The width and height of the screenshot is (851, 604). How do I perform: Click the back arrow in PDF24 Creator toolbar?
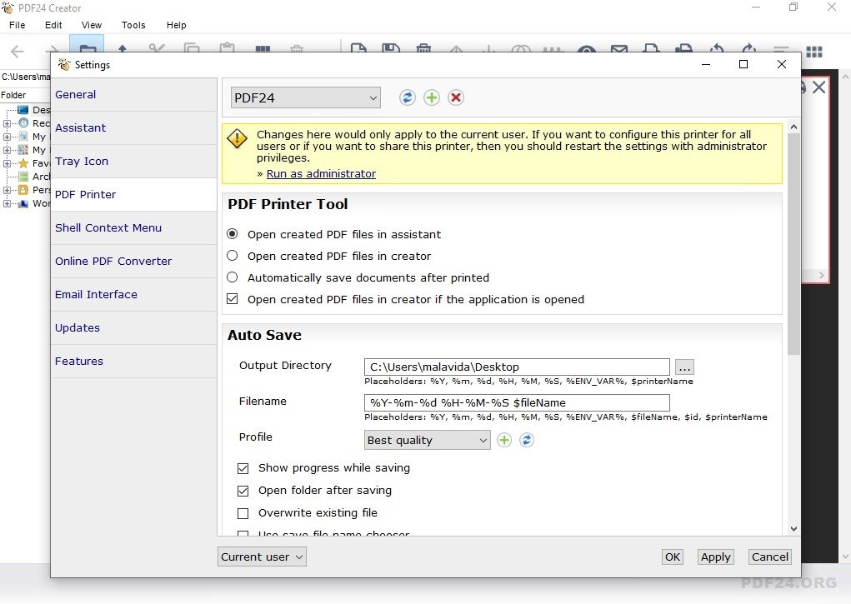[x=18, y=52]
